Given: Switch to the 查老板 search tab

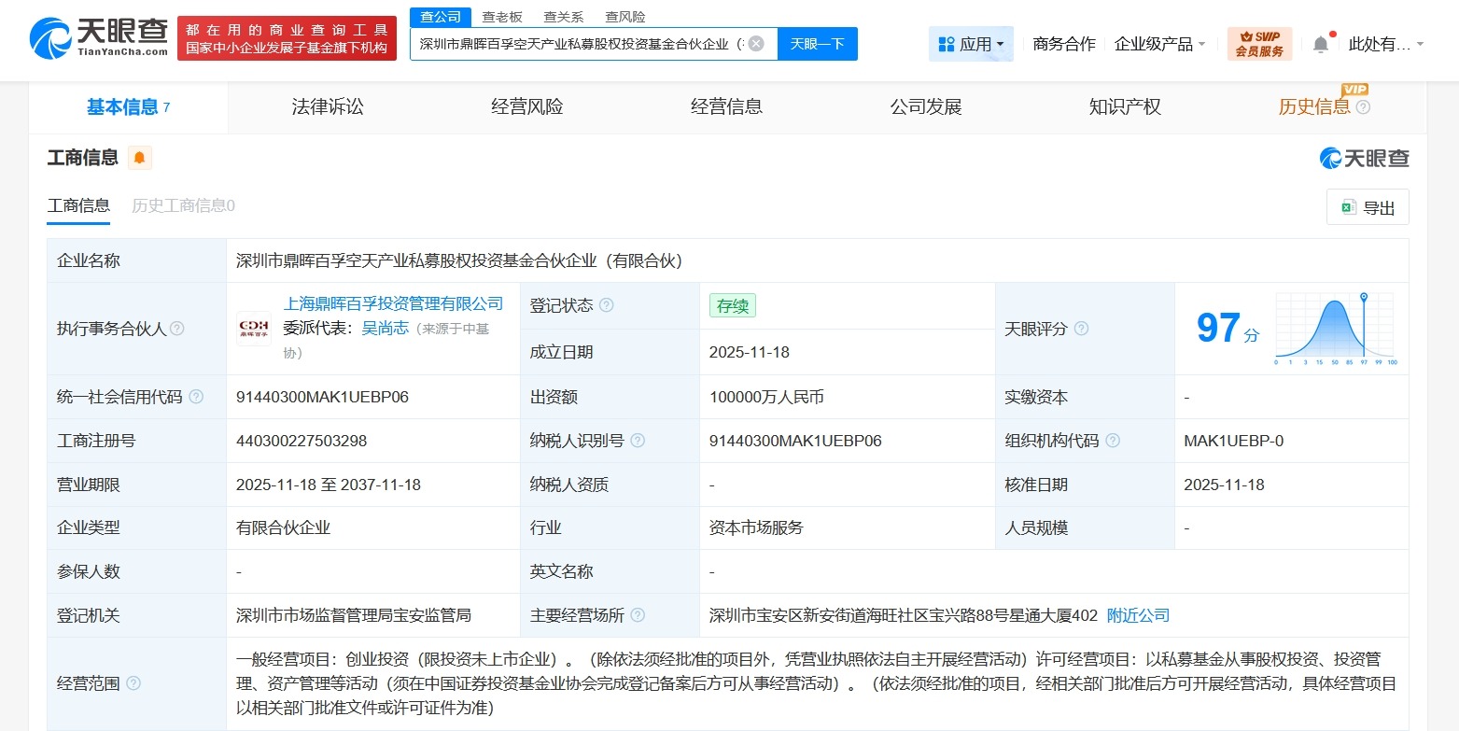Looking at the screenshot, I should click(x=500, y=16).
